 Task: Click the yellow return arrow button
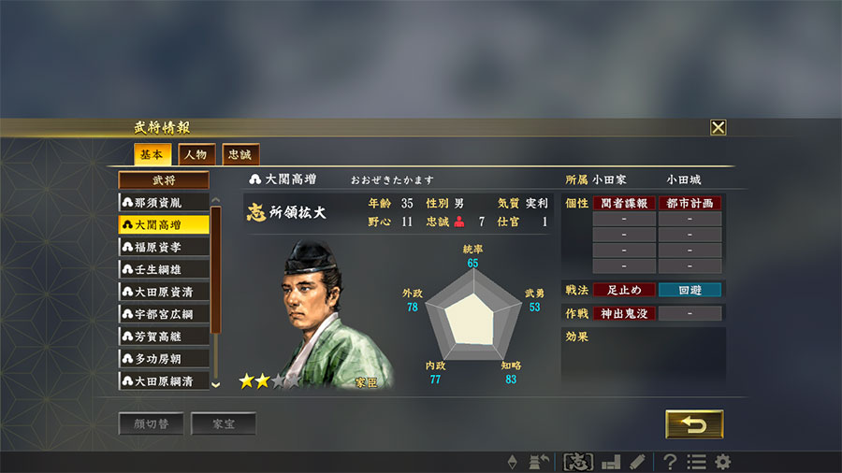coord(694,424)
